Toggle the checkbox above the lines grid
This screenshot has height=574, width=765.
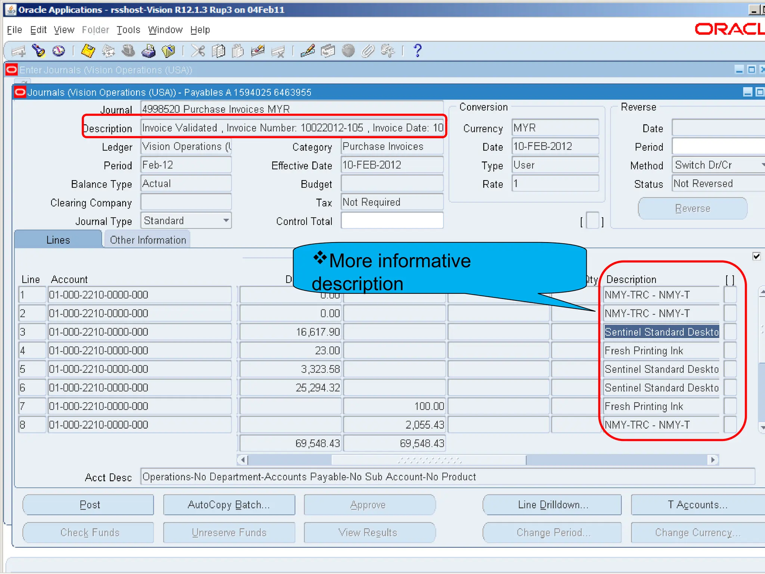click(756, 256)
